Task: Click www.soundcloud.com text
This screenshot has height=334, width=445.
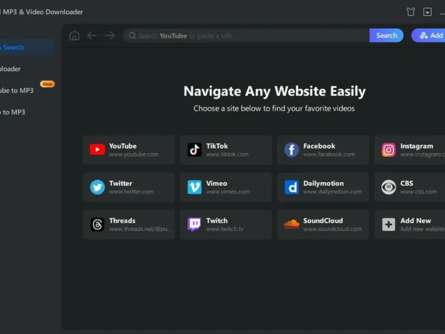Action: coord(332,229)
